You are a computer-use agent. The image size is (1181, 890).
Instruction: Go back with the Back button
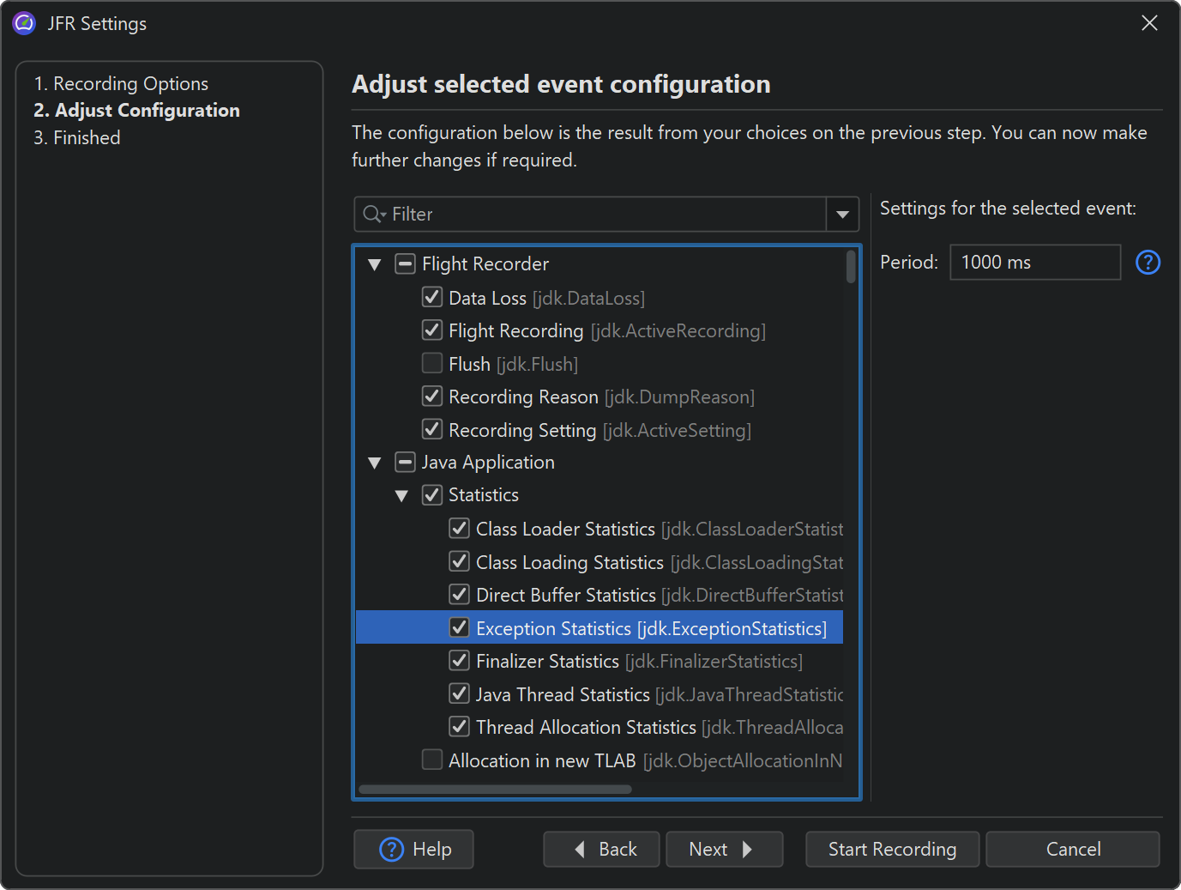(x=601, y=849)
